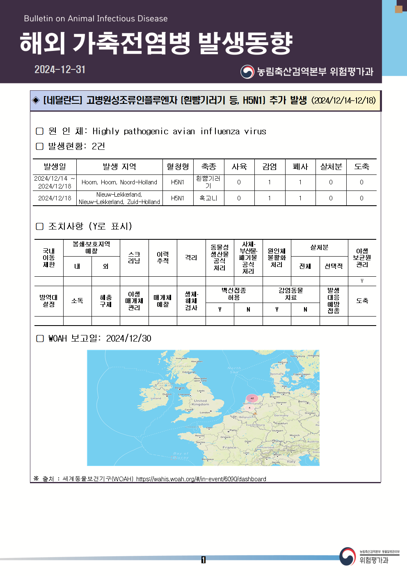Tick the square box beside 원인체
The width and height of the screenshot is (407, 576).
click(40, 131)
